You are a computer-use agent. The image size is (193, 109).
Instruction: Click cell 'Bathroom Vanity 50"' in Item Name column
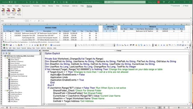click(x=30, y=33)
